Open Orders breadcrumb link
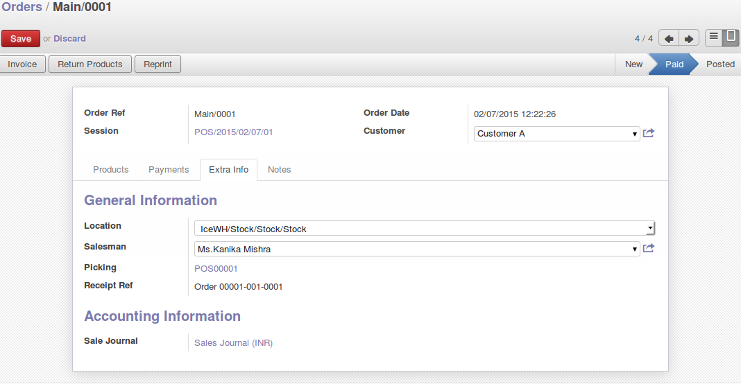 point(22,7)
